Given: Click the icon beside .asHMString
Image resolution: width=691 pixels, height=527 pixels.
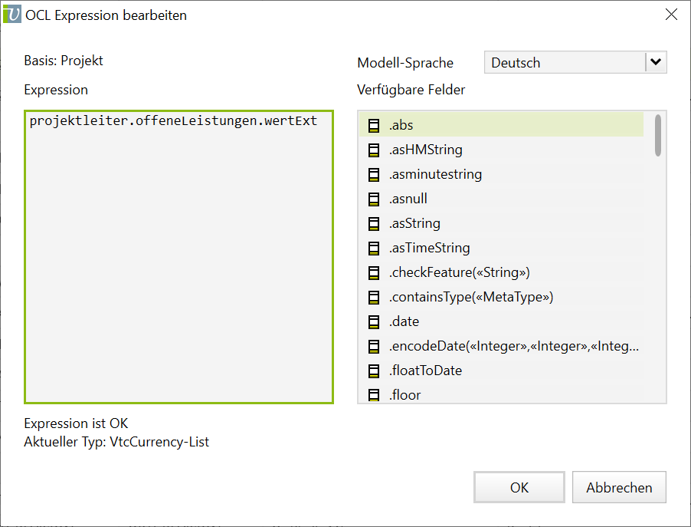Looking at the screenshot, I should click(x=374, y=150).
